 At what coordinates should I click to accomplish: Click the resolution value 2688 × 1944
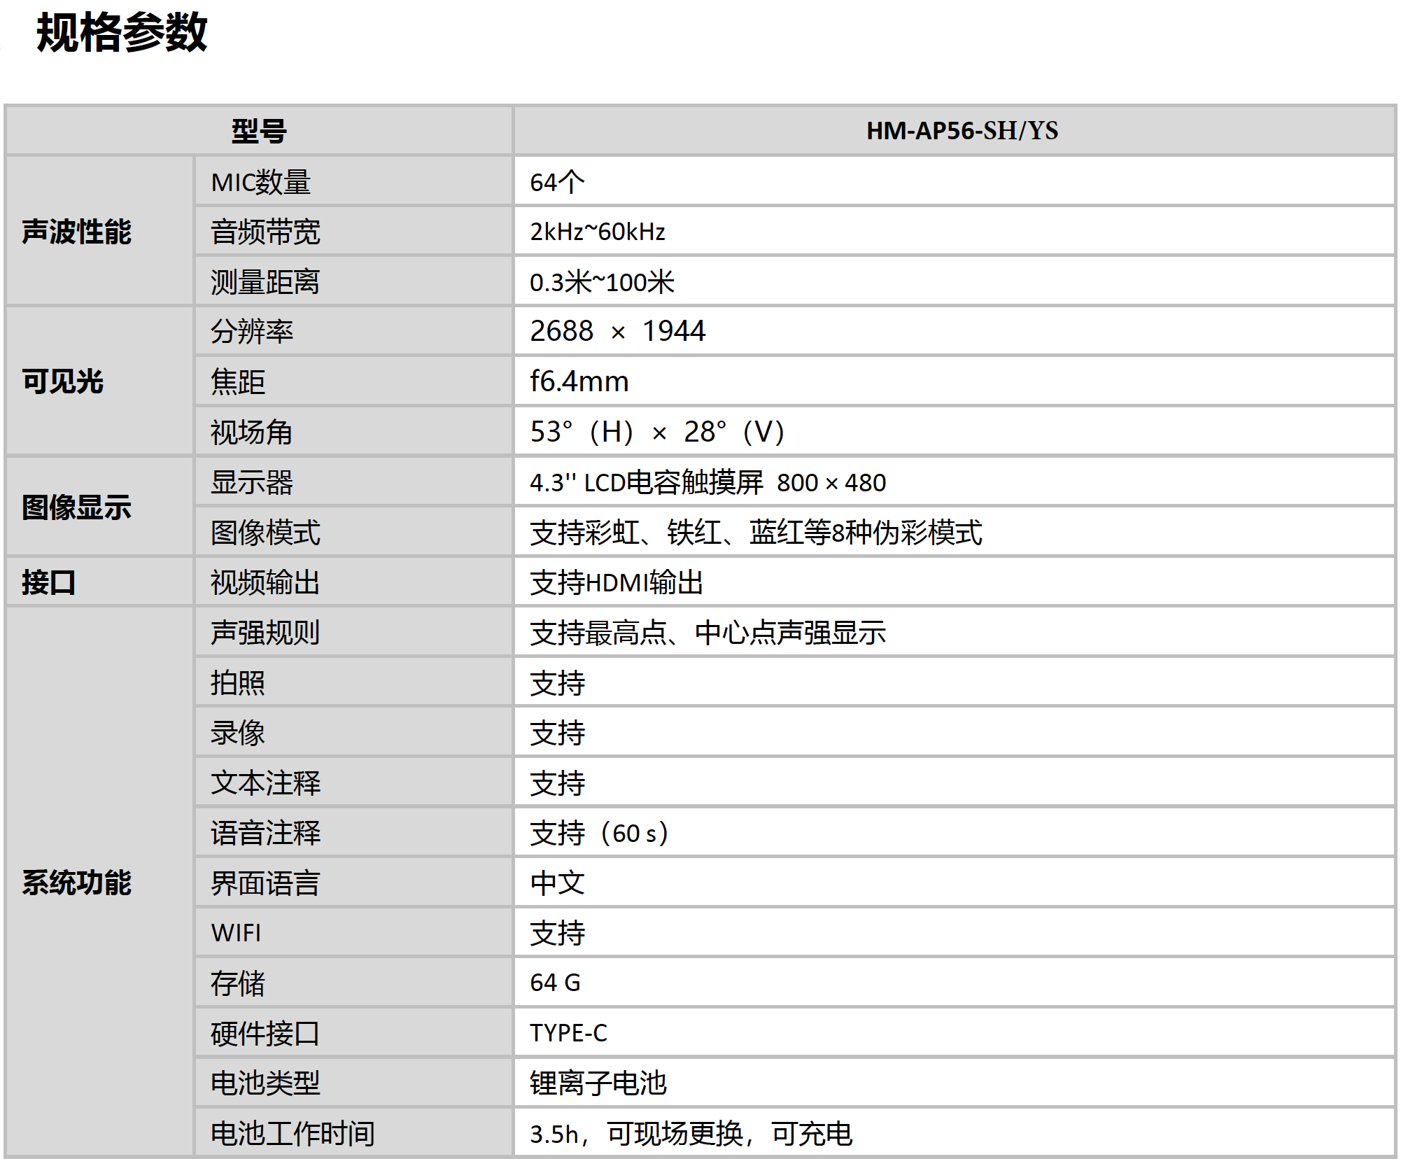tap(619, 332)
